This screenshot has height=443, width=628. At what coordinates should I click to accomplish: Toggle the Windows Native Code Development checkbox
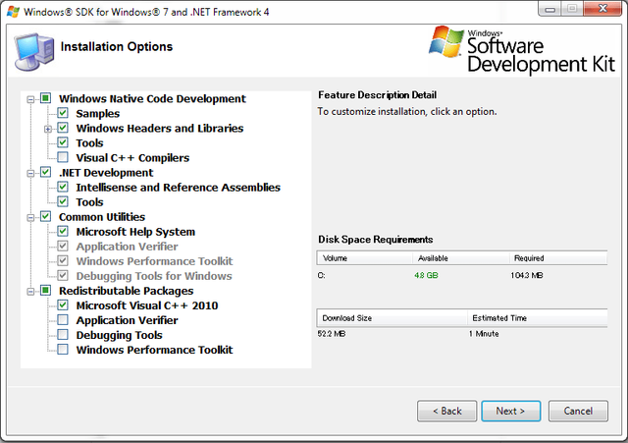(46, 98)
